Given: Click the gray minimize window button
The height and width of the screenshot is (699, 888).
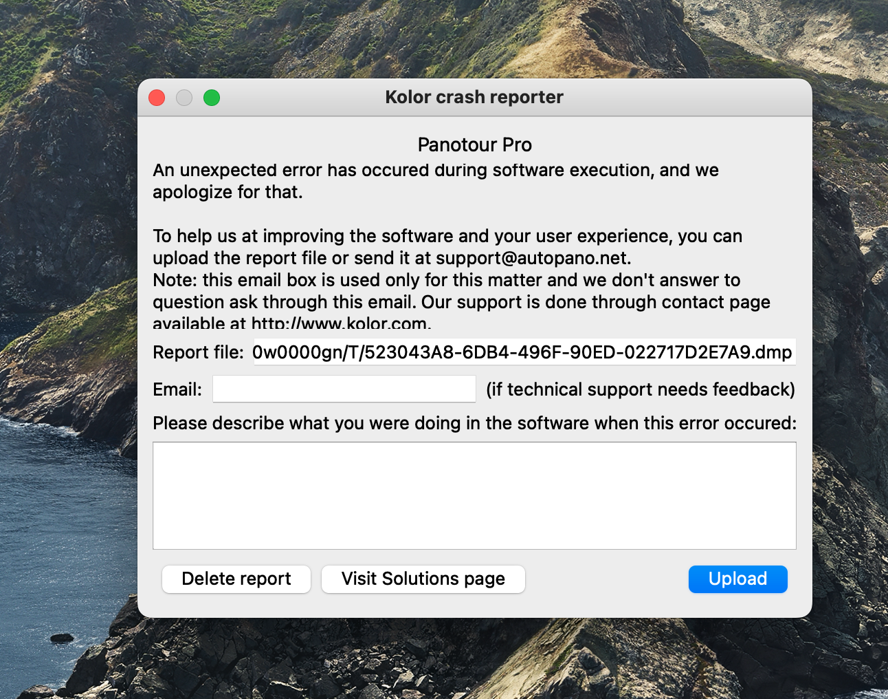Looking at the screenshot, I should coord(184,98).
